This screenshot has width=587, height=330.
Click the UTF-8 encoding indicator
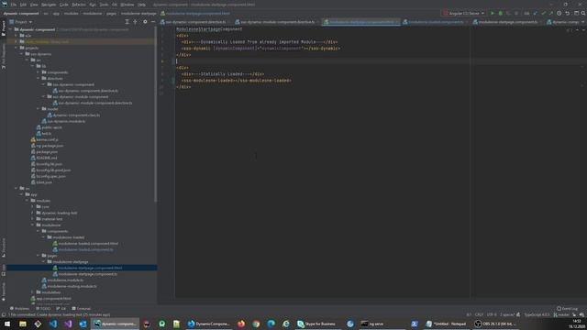(492, 315)
